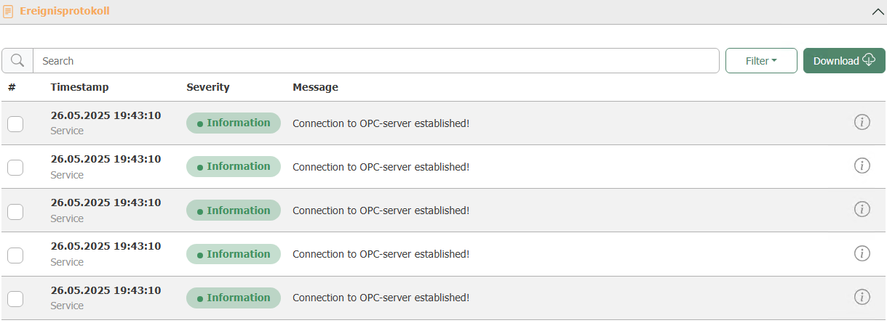Image resolution: width=887 pixels, height=323 pixels.
Task: Tick the third log entry checkbox
Action: coord(15,211)
